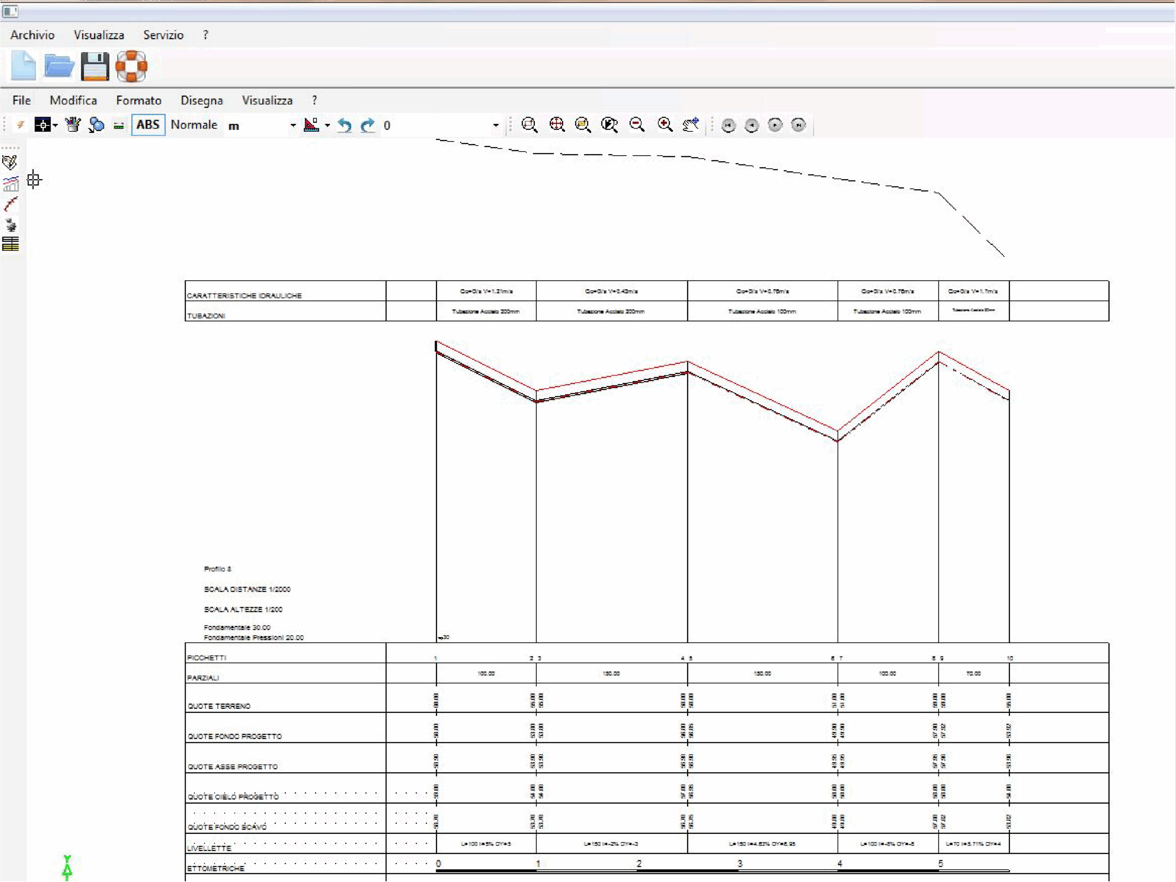The image size is (1176, 882).
Task: Expand the snap crosshair dropdown arrow
Action: click(x=55, y=125)
